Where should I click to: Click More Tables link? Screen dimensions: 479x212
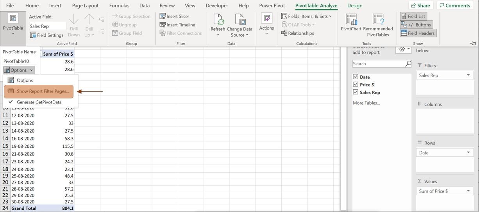point(366,103)
